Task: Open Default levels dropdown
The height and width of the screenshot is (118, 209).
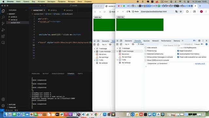Action: (x=186, y=44)
